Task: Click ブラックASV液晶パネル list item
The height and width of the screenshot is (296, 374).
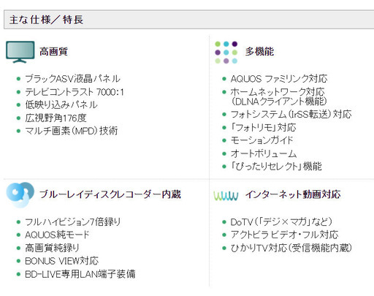Action: (72, 79)
